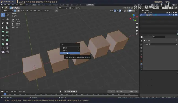The image size is (178, 103).
Task: Select the Annotate pencil tool
Action: click(x=3, y=28)
